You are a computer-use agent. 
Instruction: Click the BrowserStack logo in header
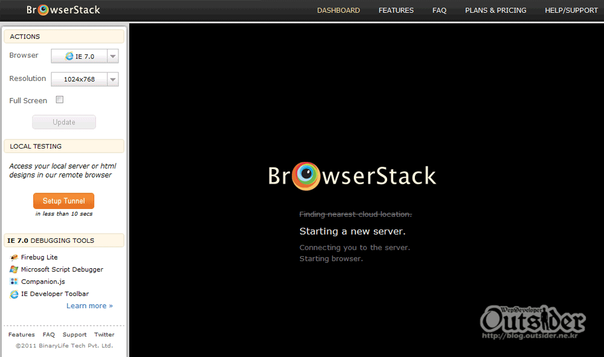click(x=63, y=10)
